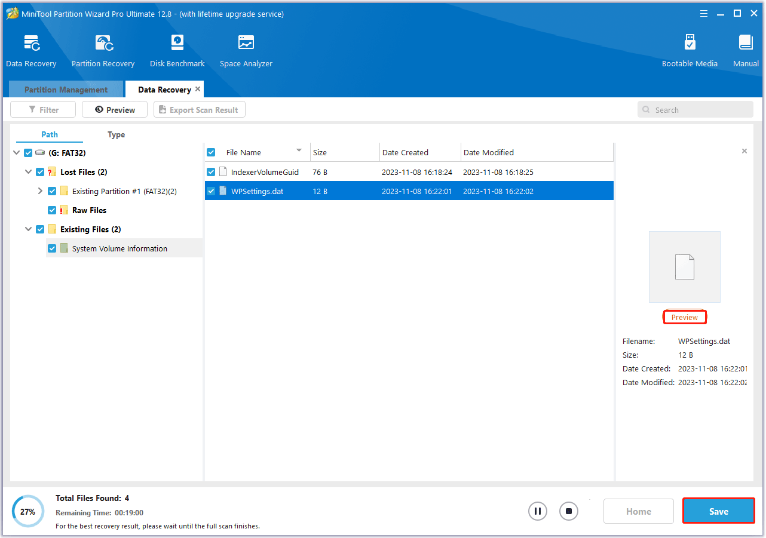Stop the running scan
Image resolution: width=766 pixels, height=538 pixels.
pyautogui.click(x=569, y=511)
